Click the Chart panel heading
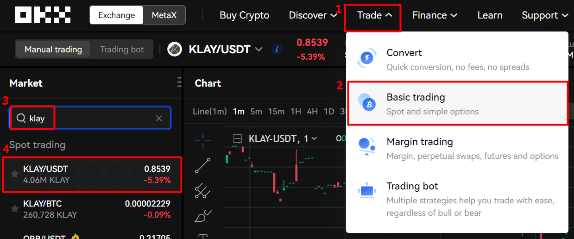574x239 pixels. point(208,83)
